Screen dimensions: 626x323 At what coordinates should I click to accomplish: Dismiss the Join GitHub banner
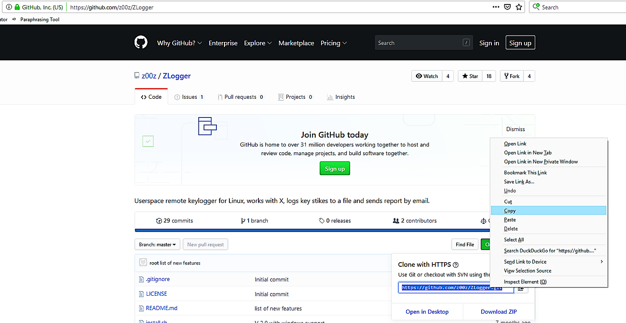click(x=516, y=129)
